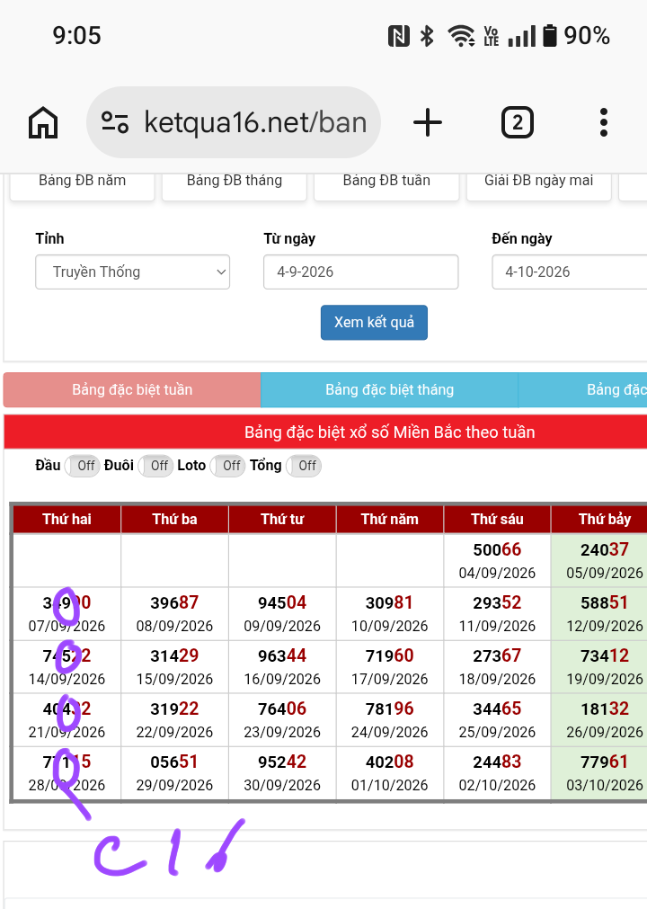
Task: Edit the Từ ngày date field
Action: (x=361, y=272)
